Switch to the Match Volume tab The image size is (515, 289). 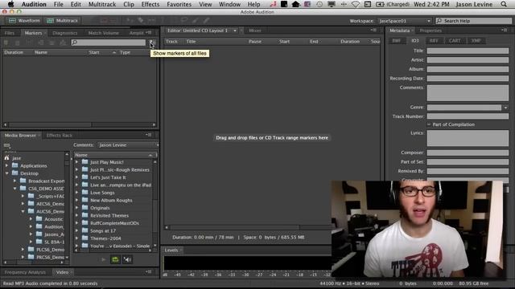(x=104, y=33)
